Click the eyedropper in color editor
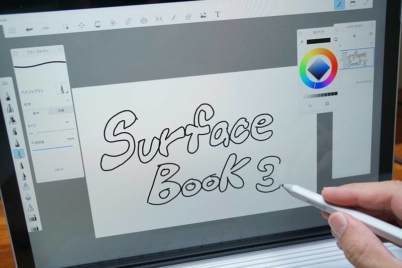 [301, 42]
